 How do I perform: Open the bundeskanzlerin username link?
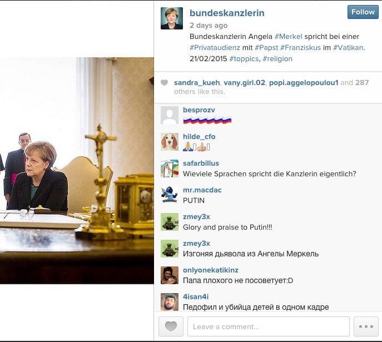(x=227, y=13)
